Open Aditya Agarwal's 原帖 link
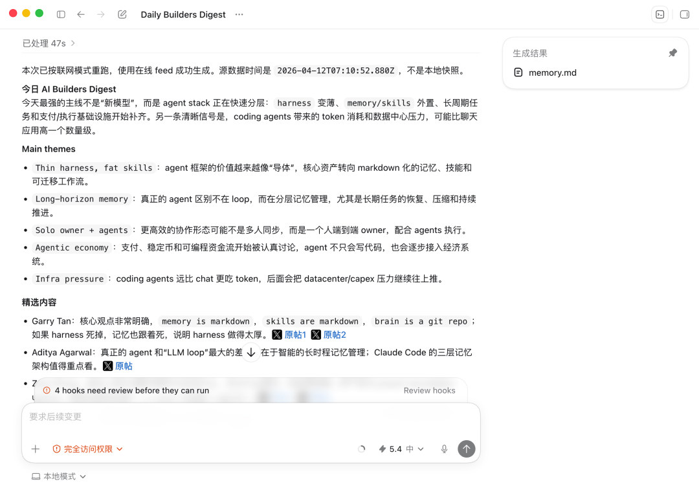 [124, 366]
